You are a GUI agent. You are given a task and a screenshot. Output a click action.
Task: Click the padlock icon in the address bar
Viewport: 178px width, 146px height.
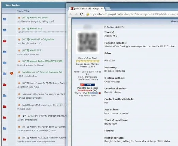click(x=88, y=14)
